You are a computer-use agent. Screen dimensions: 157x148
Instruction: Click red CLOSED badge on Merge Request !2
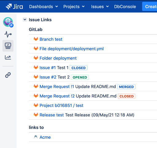click(x=127, y=96)
